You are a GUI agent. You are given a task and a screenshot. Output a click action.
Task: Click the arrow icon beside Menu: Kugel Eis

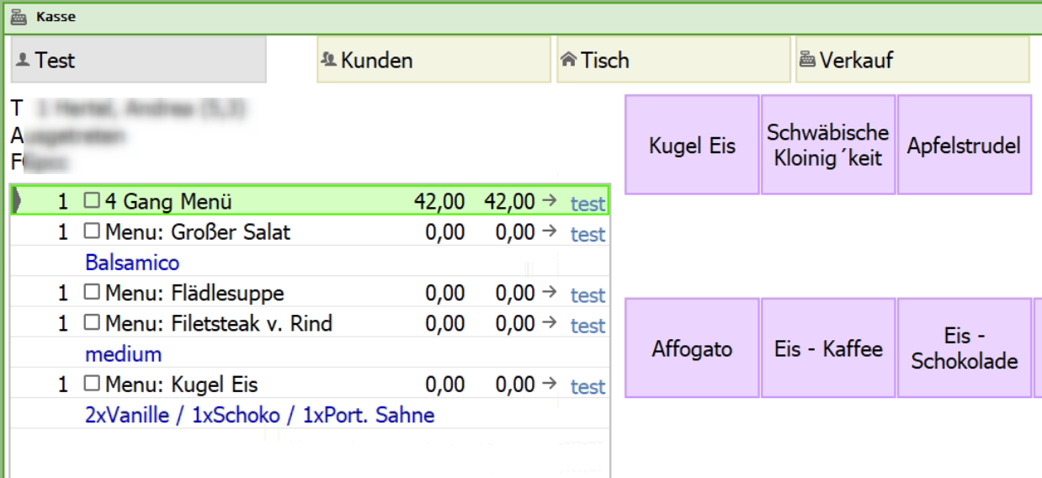550,385
